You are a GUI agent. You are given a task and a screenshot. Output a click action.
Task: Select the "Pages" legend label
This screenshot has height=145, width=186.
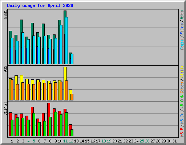pyautogui.click(x=182, y=44)
